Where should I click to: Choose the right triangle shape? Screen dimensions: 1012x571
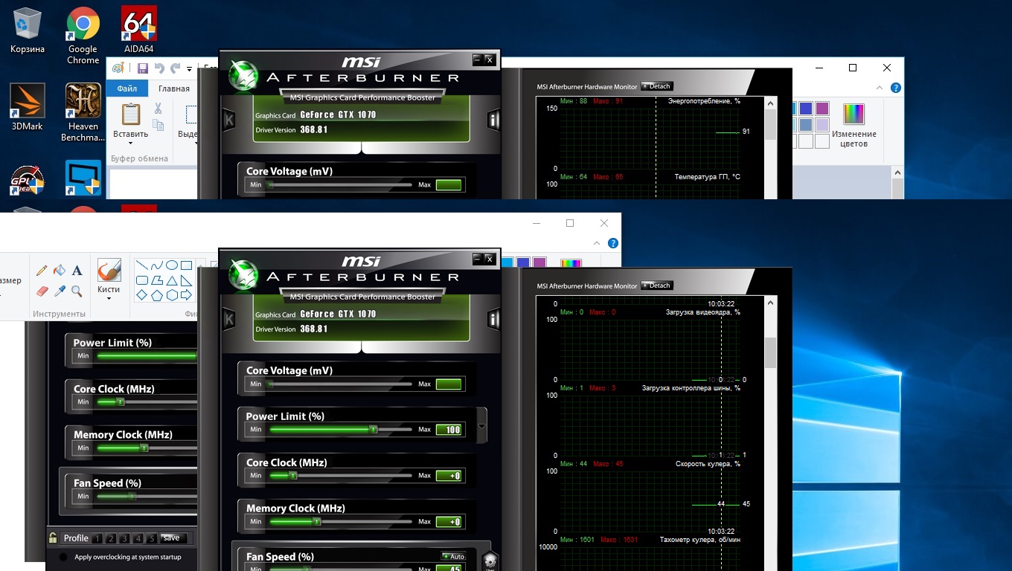pos(186,280)
